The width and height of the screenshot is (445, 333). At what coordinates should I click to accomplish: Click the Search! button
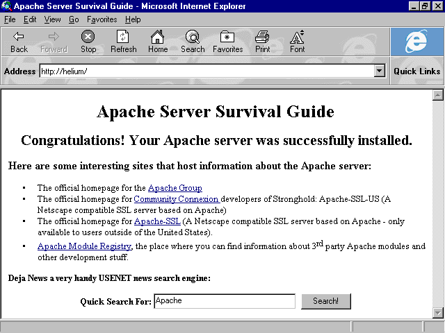click(x=326, y=301)
